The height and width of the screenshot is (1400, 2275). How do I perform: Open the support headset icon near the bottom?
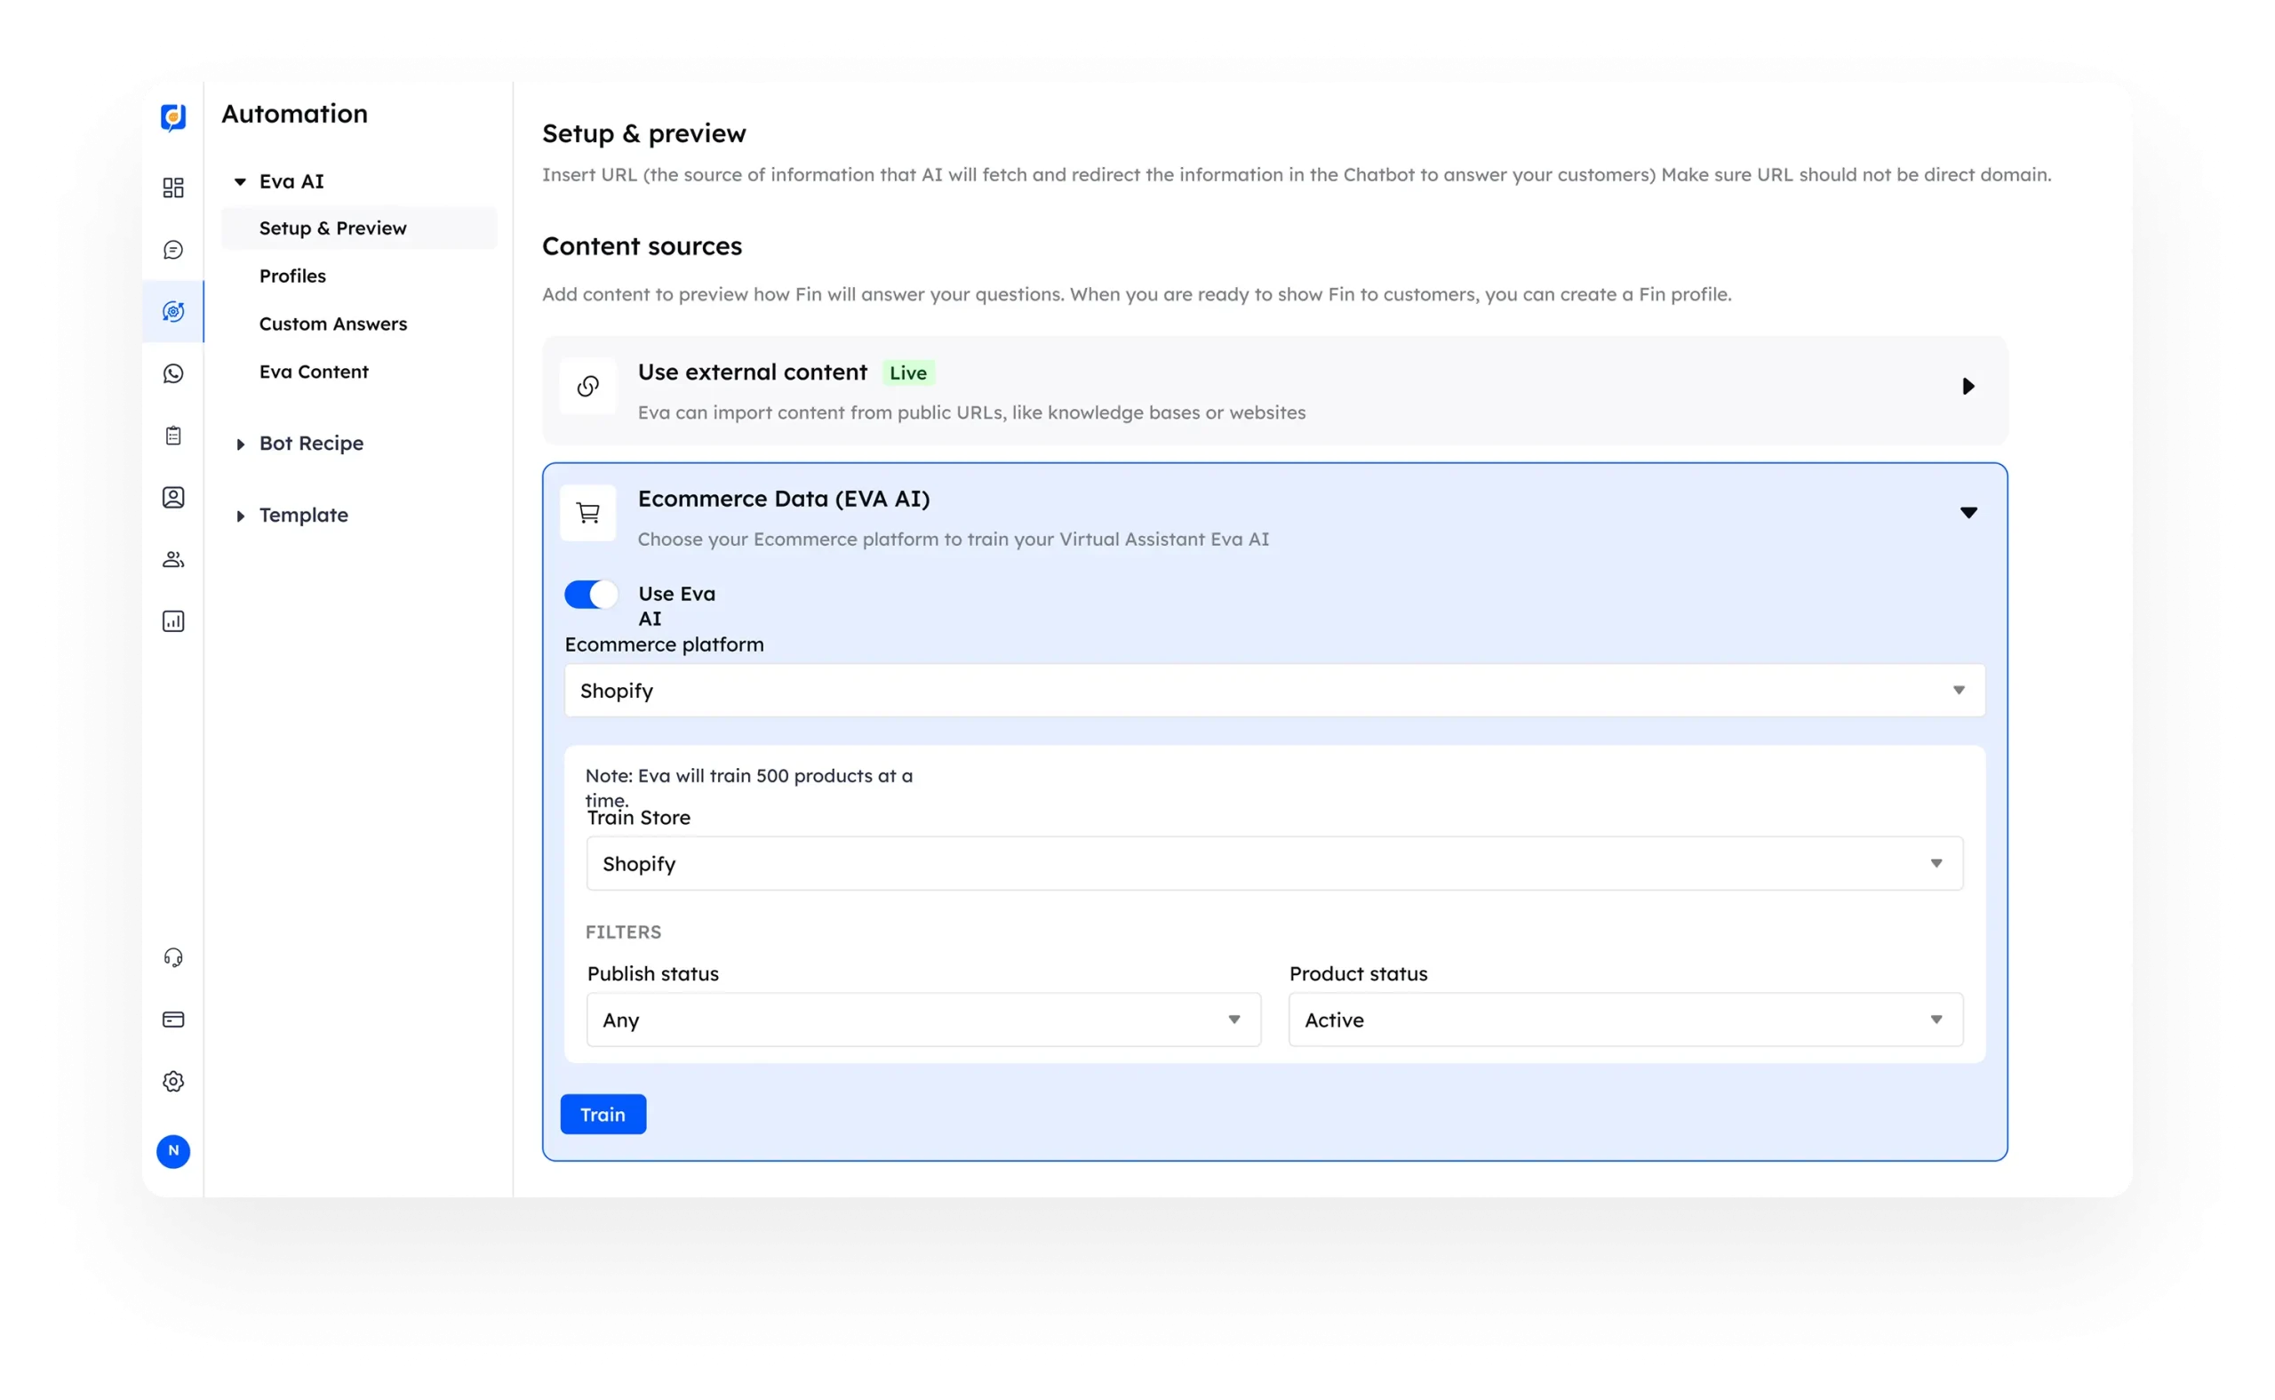(173, 958)
